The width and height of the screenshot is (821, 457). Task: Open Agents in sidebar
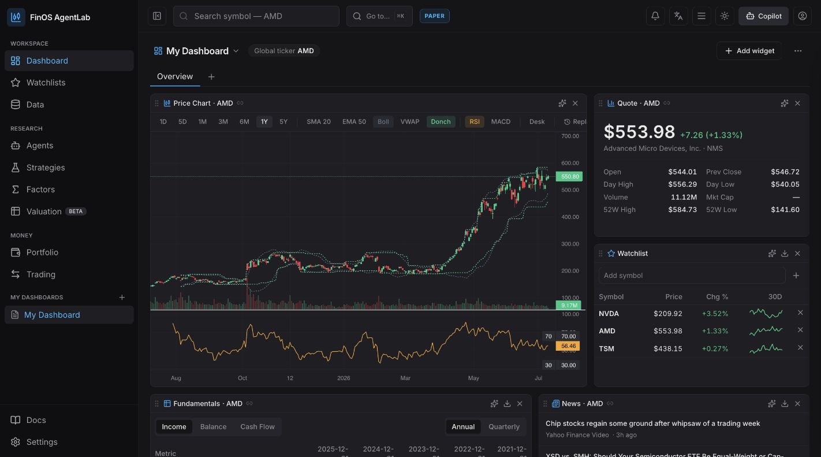click(x=69, y=146)
